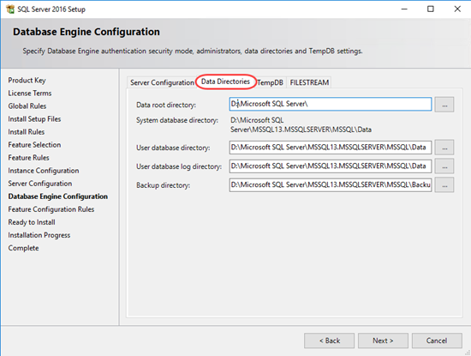
Task: Open the Data Directories tab
Action: coord(225,81)
